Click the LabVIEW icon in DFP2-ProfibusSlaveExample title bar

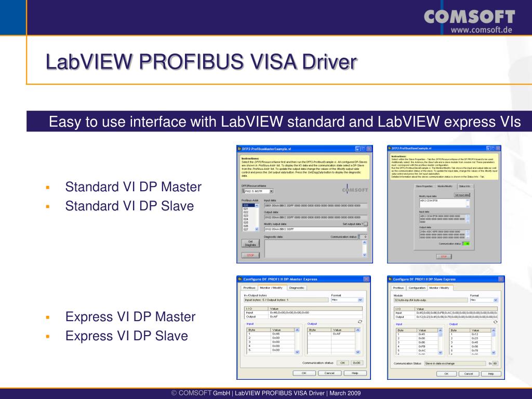click(x=390, y=148)
